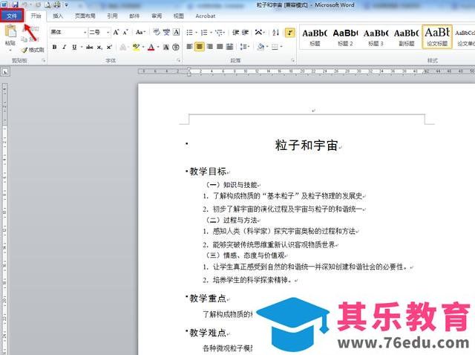Viewport: 475px width, 355px height.
Task: Apply the 论文标题 style
Action: pos(437,37)
